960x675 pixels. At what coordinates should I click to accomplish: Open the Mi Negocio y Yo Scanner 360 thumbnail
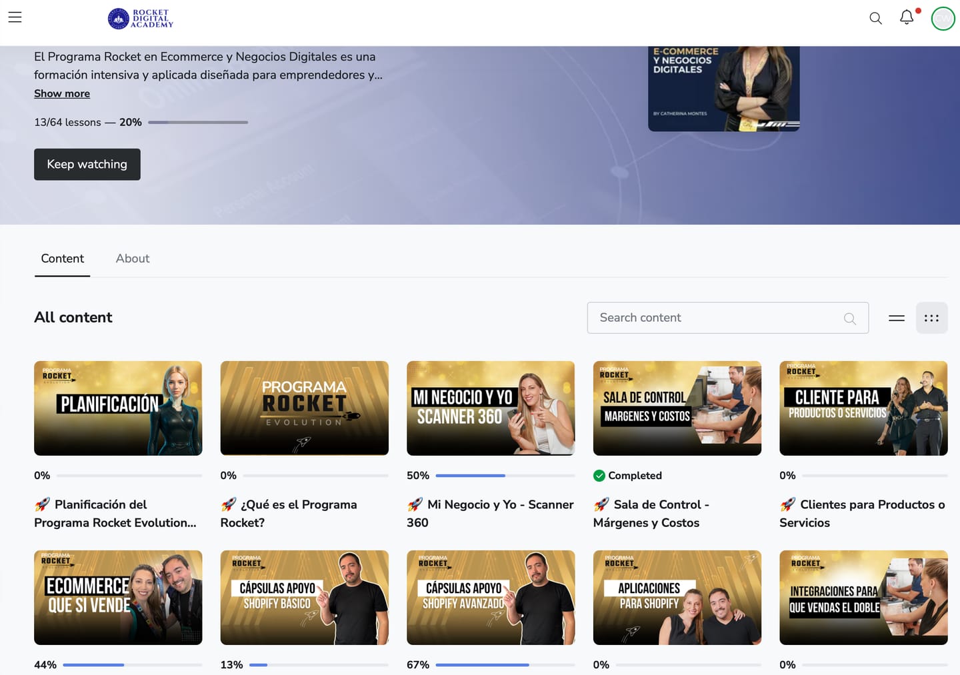pos(491,408)
